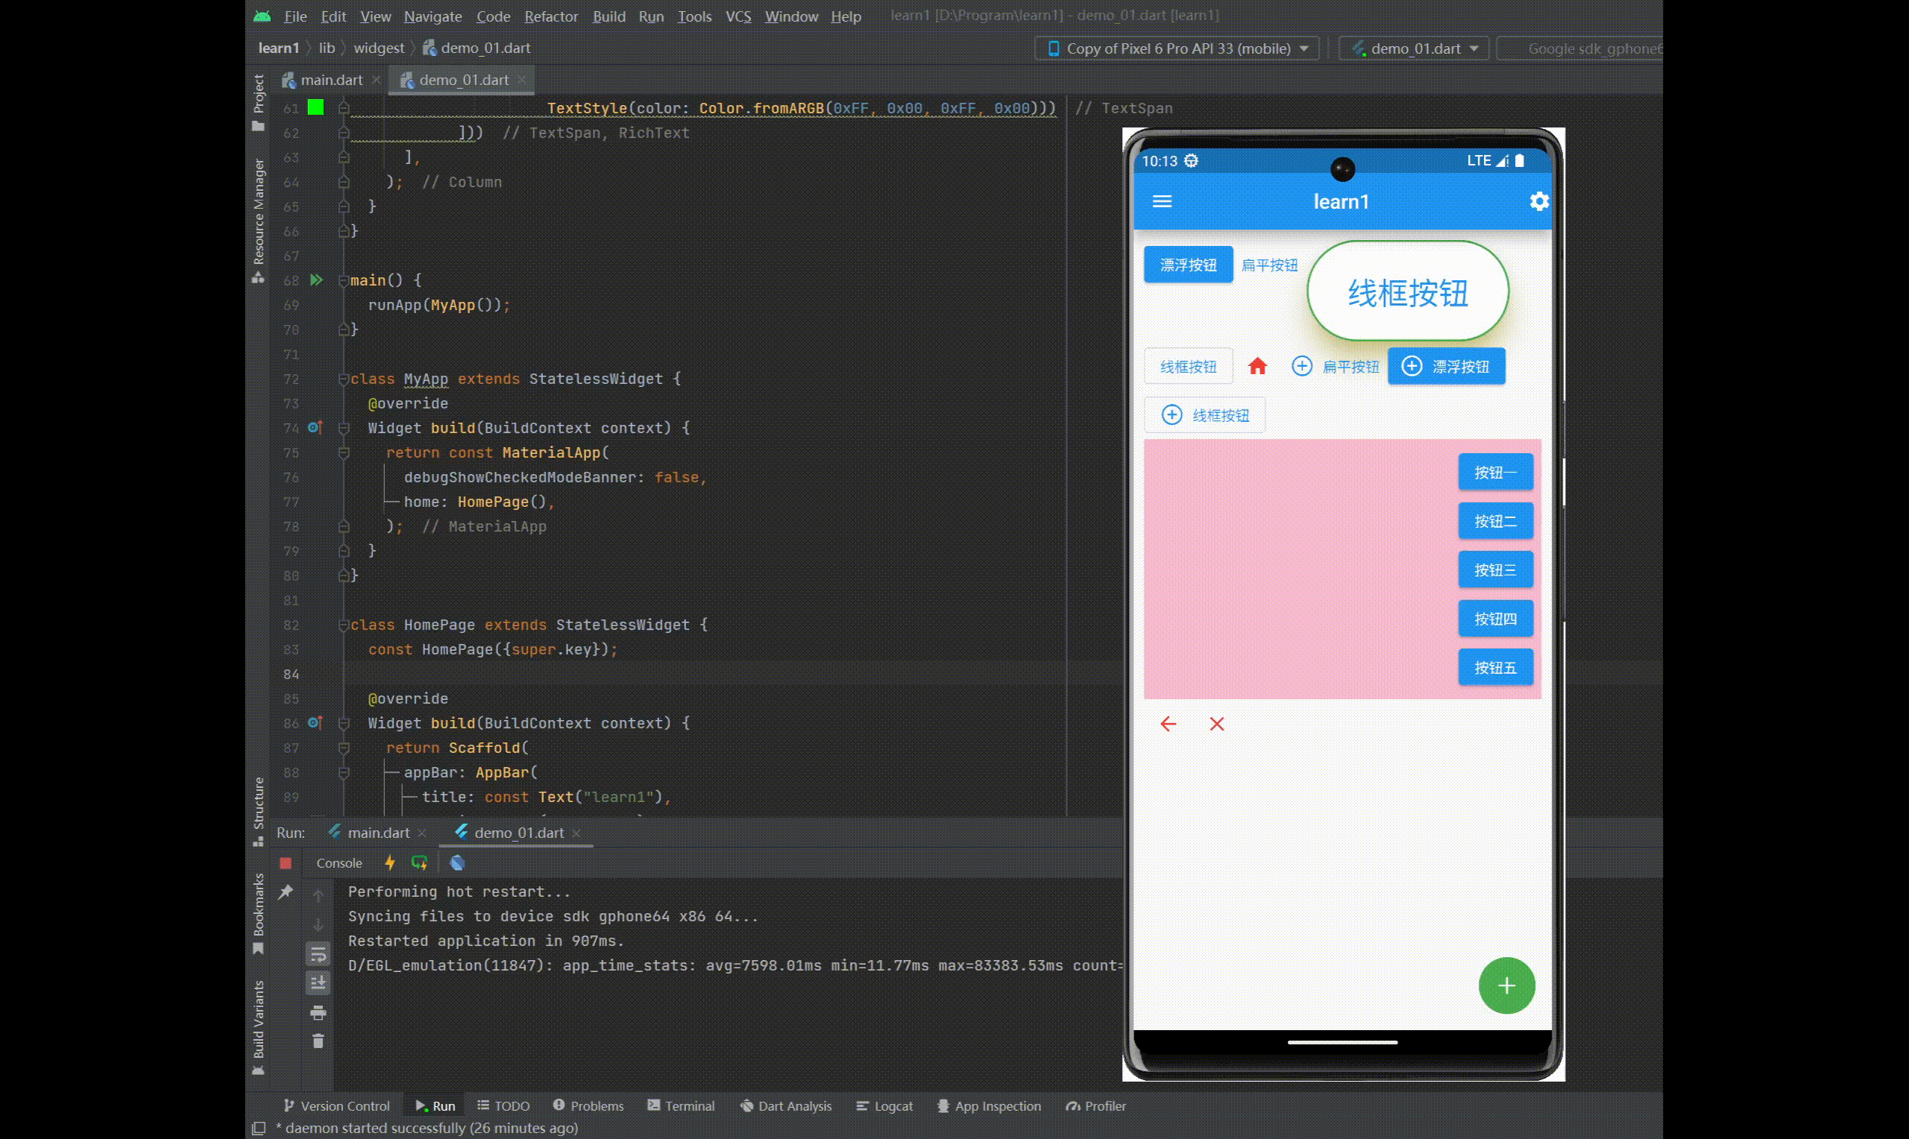
Task: Switch to the main.dart editor tab
Action: (331, 80)
